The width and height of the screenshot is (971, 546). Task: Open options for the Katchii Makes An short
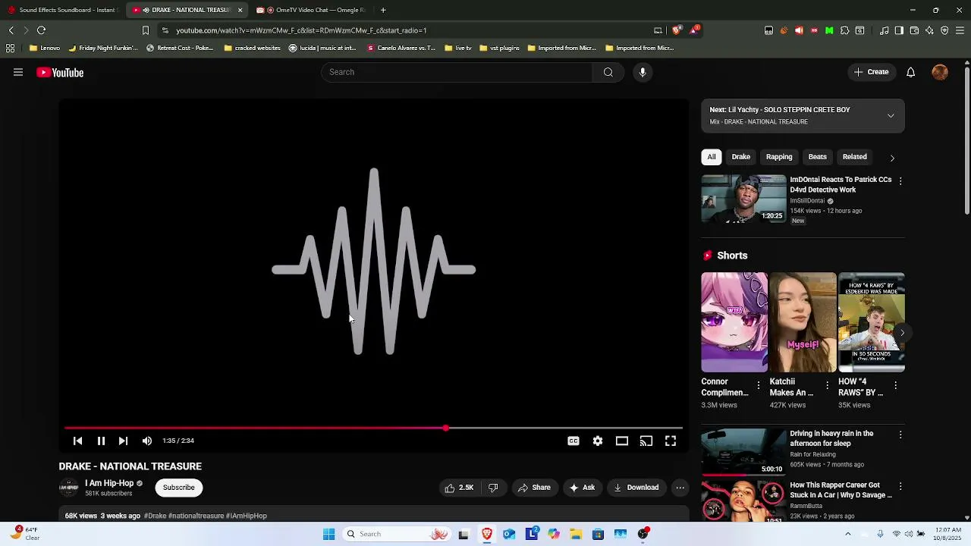tap(827, 386)
